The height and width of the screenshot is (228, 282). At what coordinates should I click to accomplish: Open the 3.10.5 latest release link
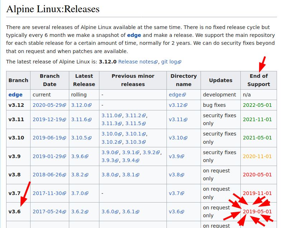click(x=81, y=138)
